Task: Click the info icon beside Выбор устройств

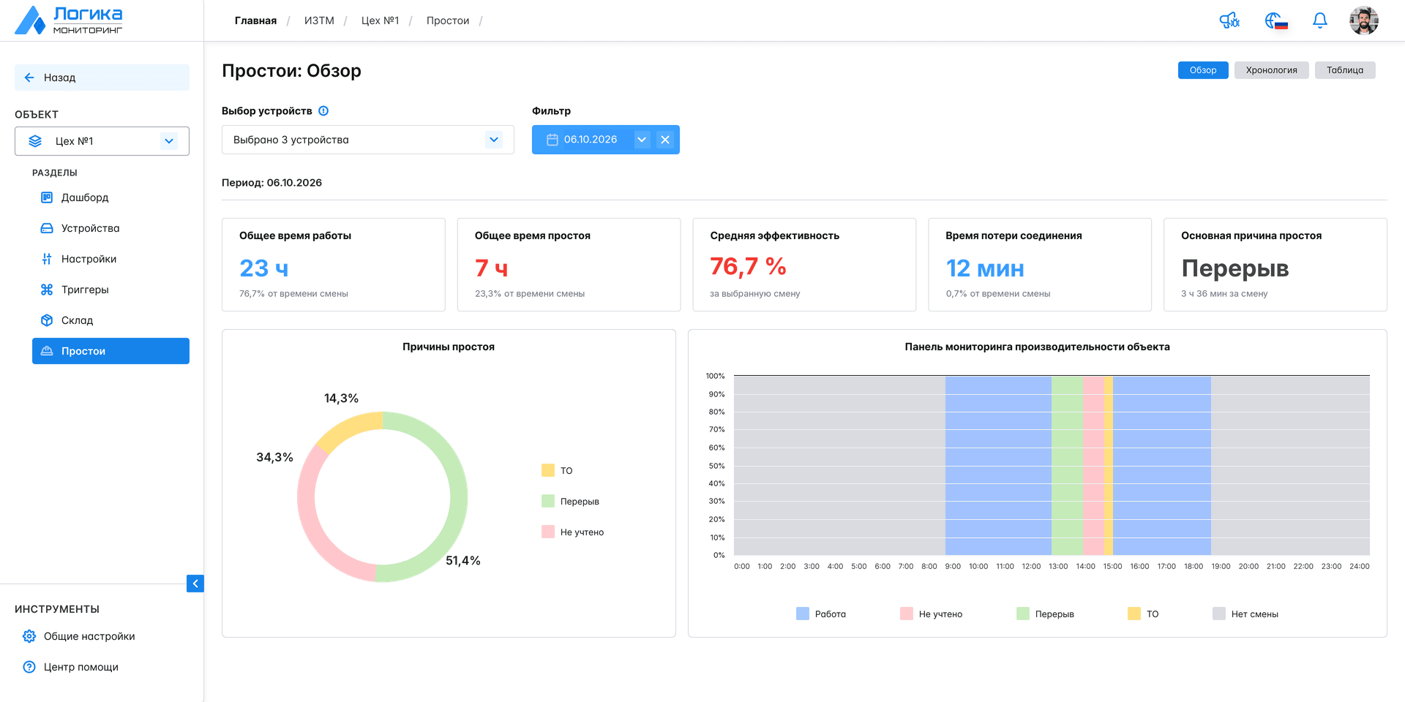Action: coord(323,111)
